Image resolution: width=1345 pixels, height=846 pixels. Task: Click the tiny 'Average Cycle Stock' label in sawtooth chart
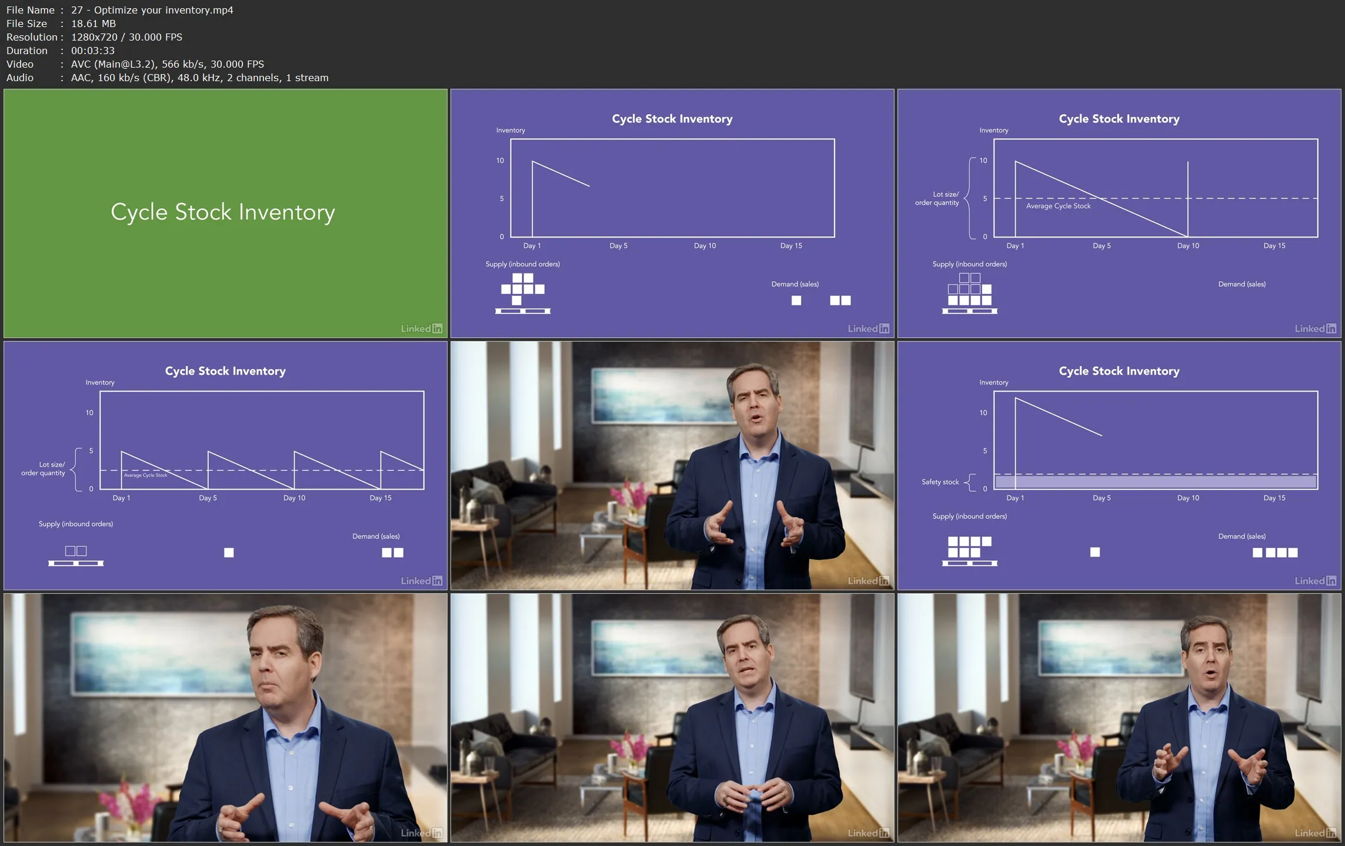pyautogui.click(x=145, y=475)
